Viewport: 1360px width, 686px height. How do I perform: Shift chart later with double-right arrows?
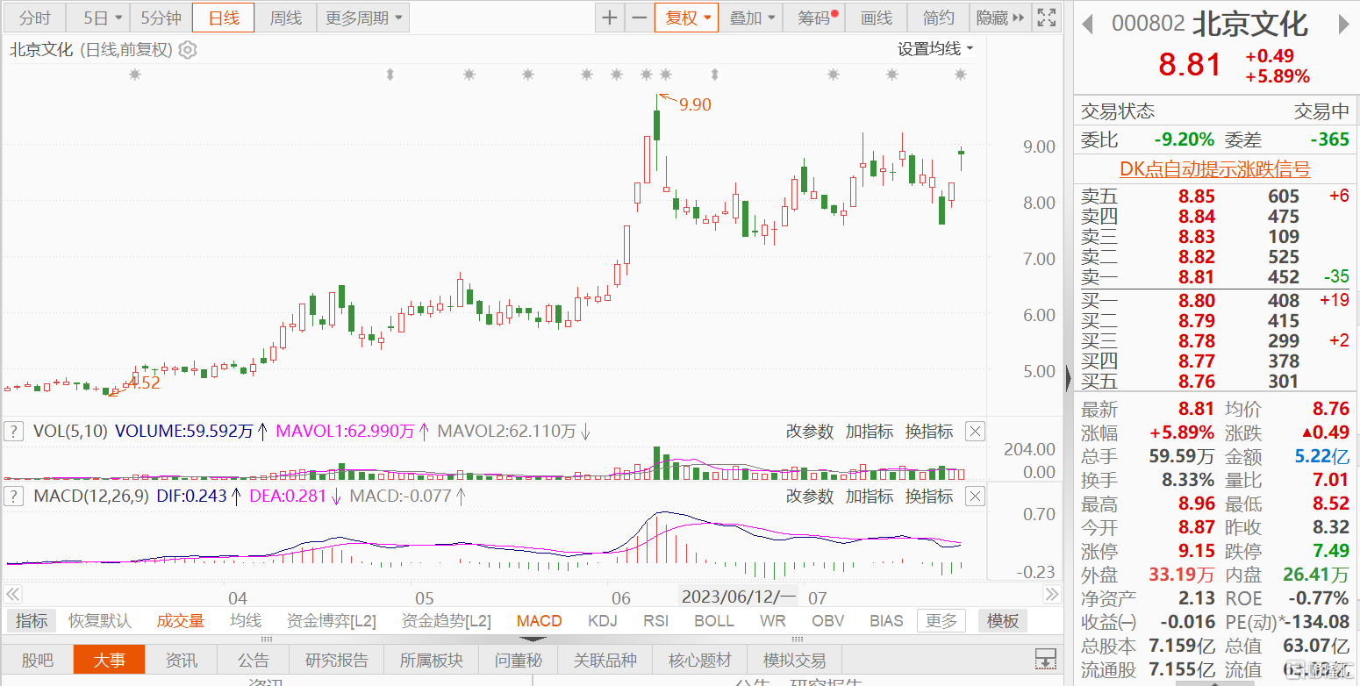pyautogui.click(x=1051, y=595)
